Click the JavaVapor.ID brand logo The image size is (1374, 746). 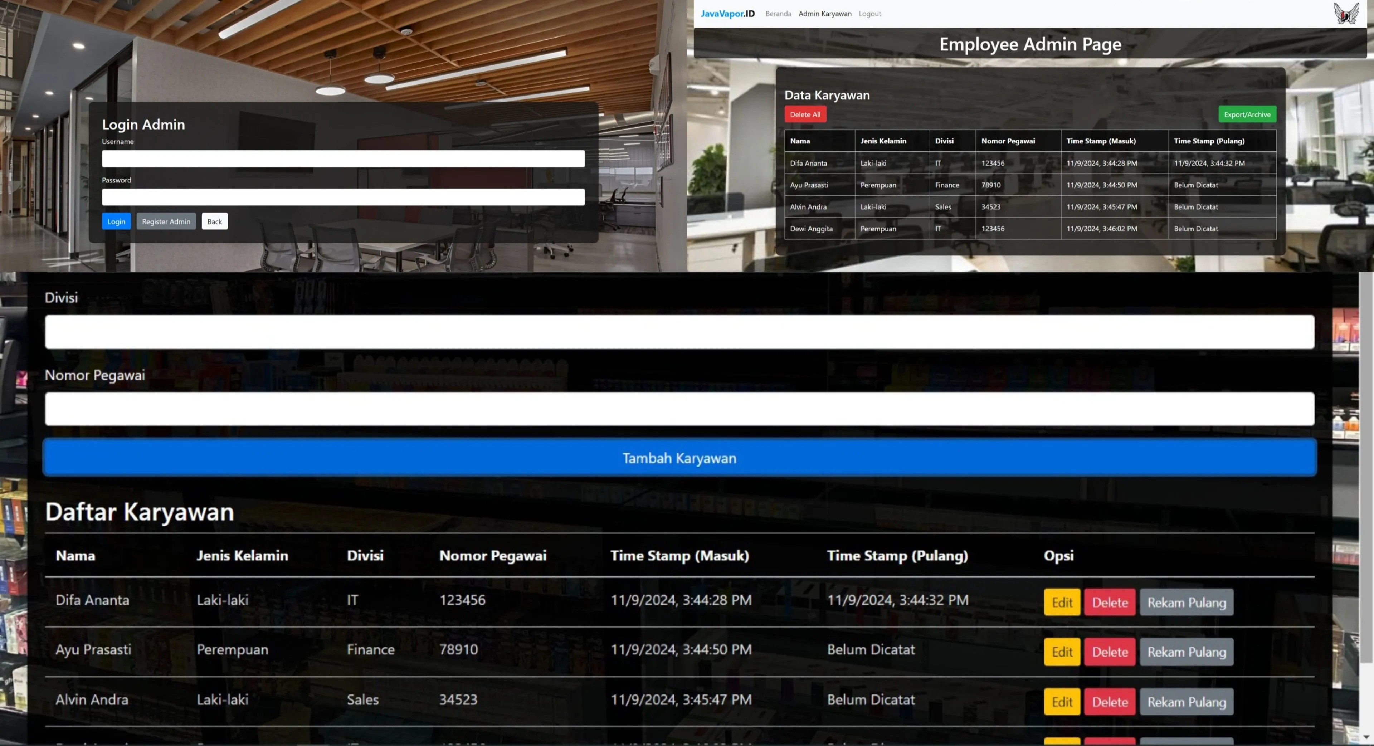727,13
